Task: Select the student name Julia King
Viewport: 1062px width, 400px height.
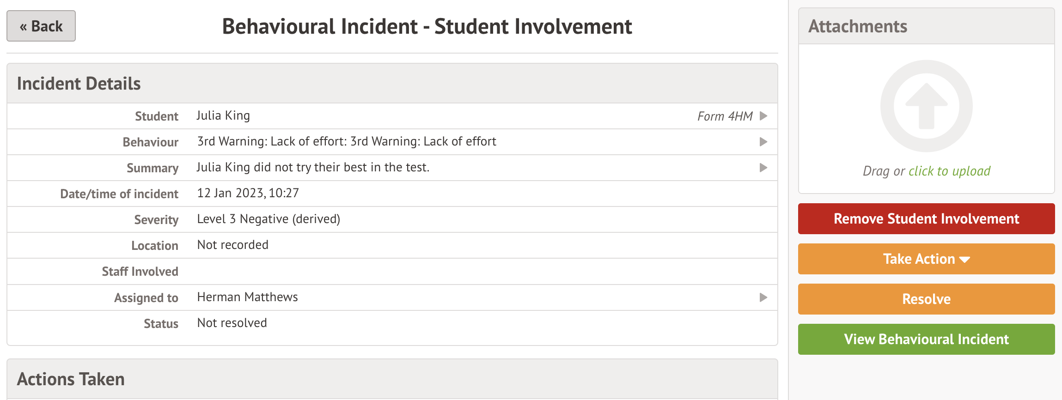Action: (223, 116)
